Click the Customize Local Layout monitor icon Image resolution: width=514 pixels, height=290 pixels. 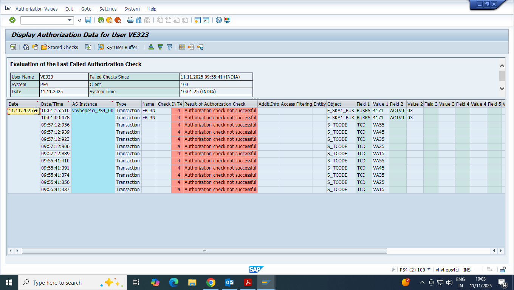(227, 20)
